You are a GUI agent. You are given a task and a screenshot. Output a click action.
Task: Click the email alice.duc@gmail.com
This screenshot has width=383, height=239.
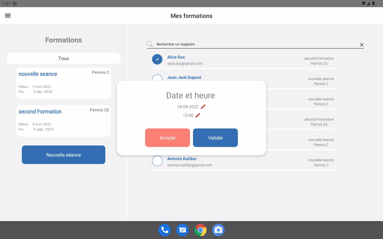(x=185, y=64)
